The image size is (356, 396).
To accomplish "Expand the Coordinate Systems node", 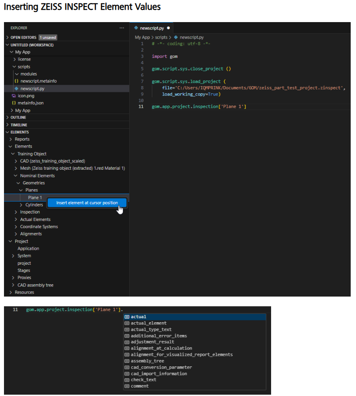I will 16,227.
